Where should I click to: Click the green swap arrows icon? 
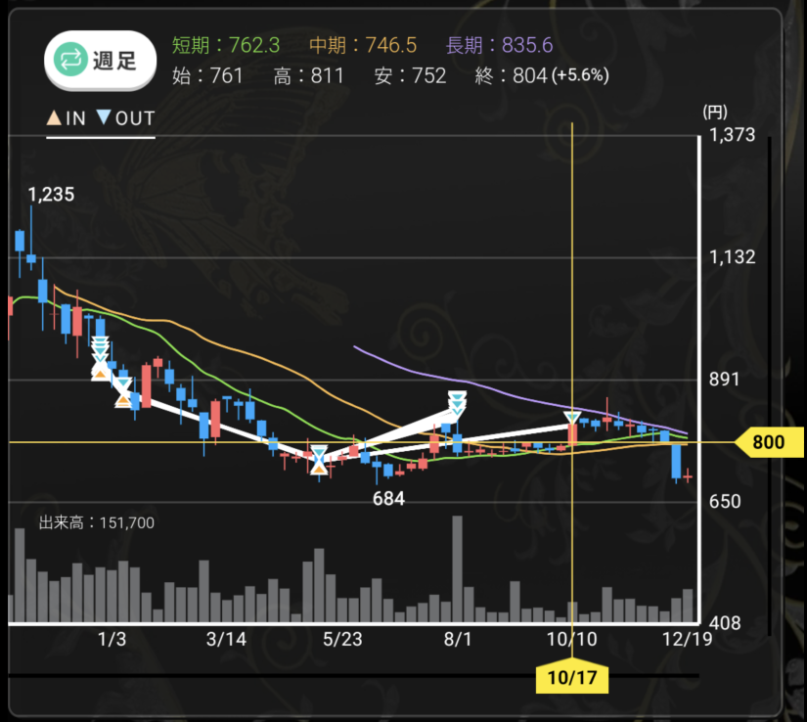(70, 60)
